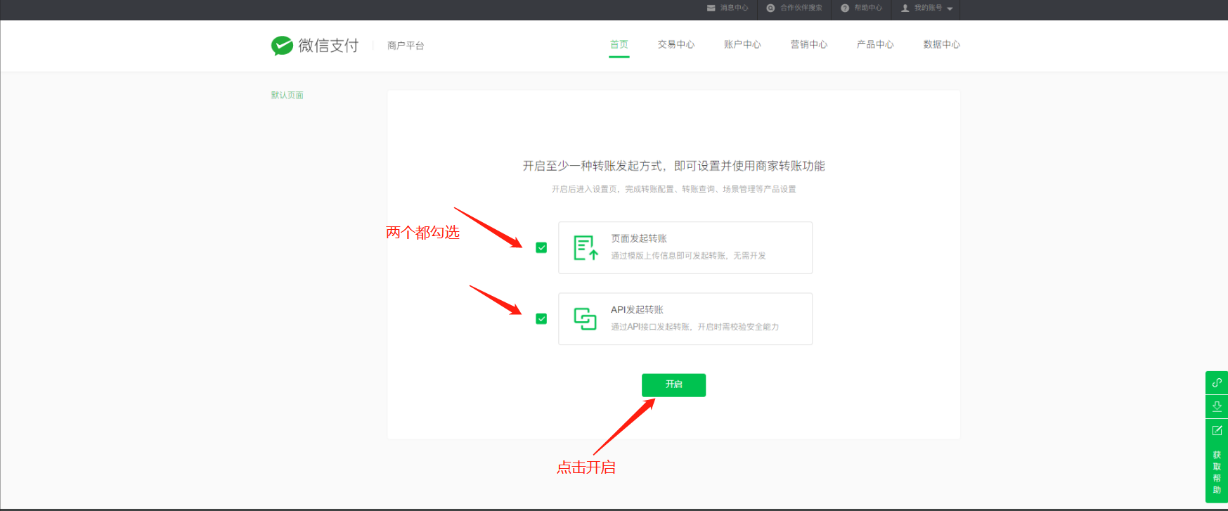Open the 数据中心 tab

[x=941, y=44]
